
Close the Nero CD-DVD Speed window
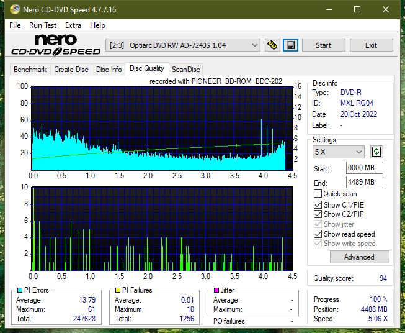coord(386,9)
